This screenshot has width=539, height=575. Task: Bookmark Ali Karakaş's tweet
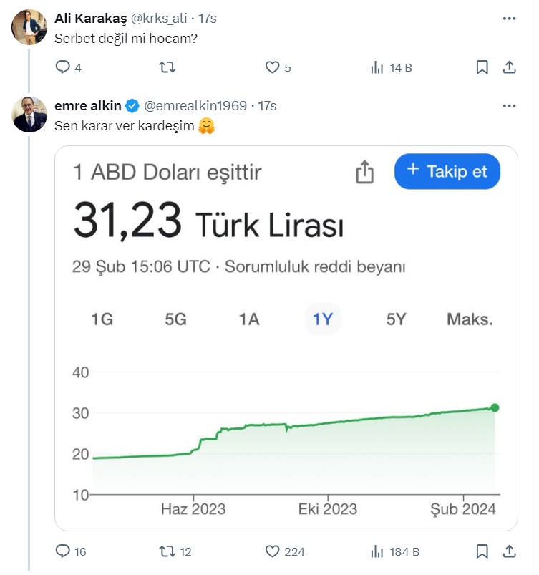pos(482,67)
